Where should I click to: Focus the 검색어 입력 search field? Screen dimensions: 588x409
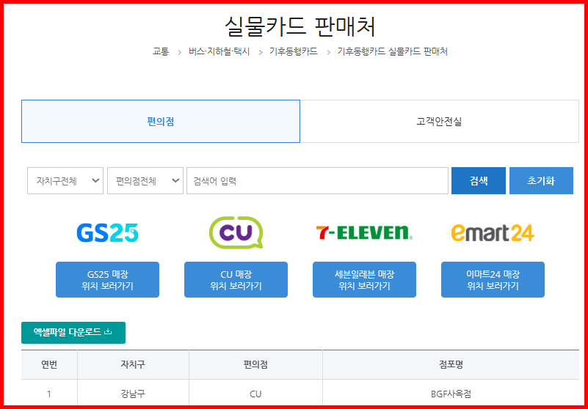point(317,181)
